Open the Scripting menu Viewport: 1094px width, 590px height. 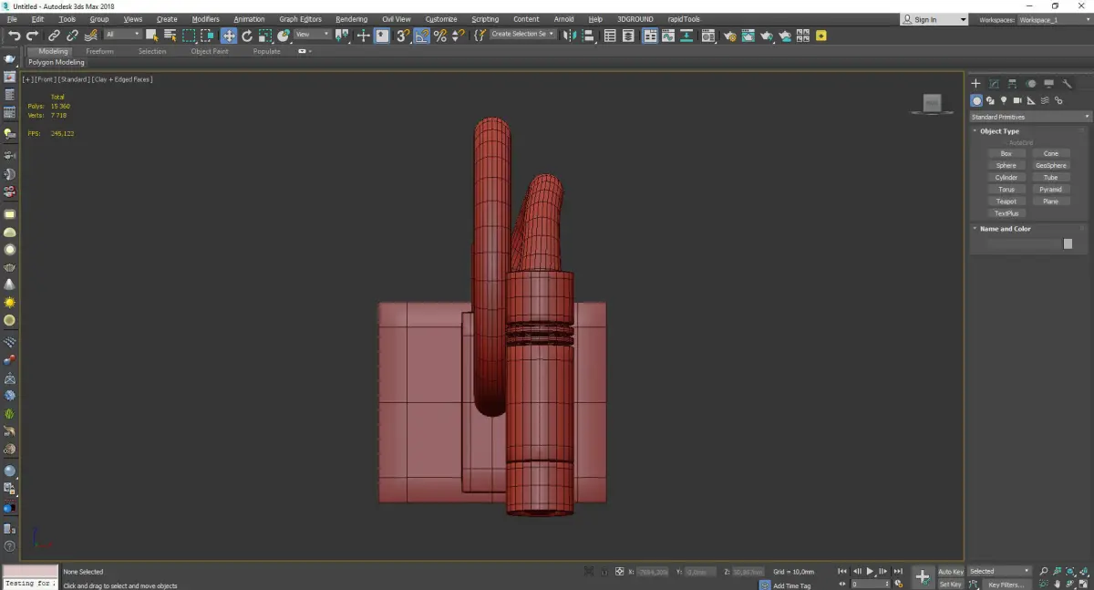tap(485, 19)
